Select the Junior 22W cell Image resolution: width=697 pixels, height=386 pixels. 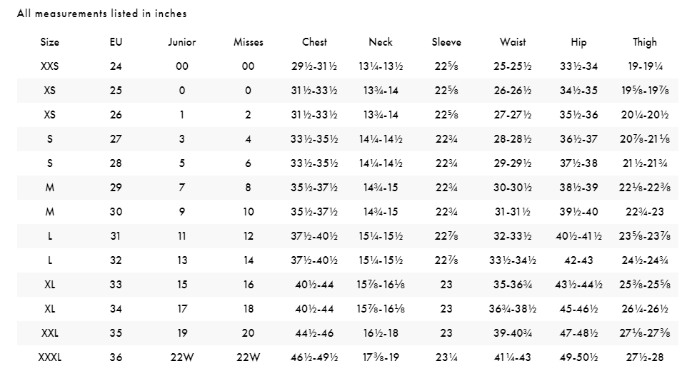click(182, 357)
